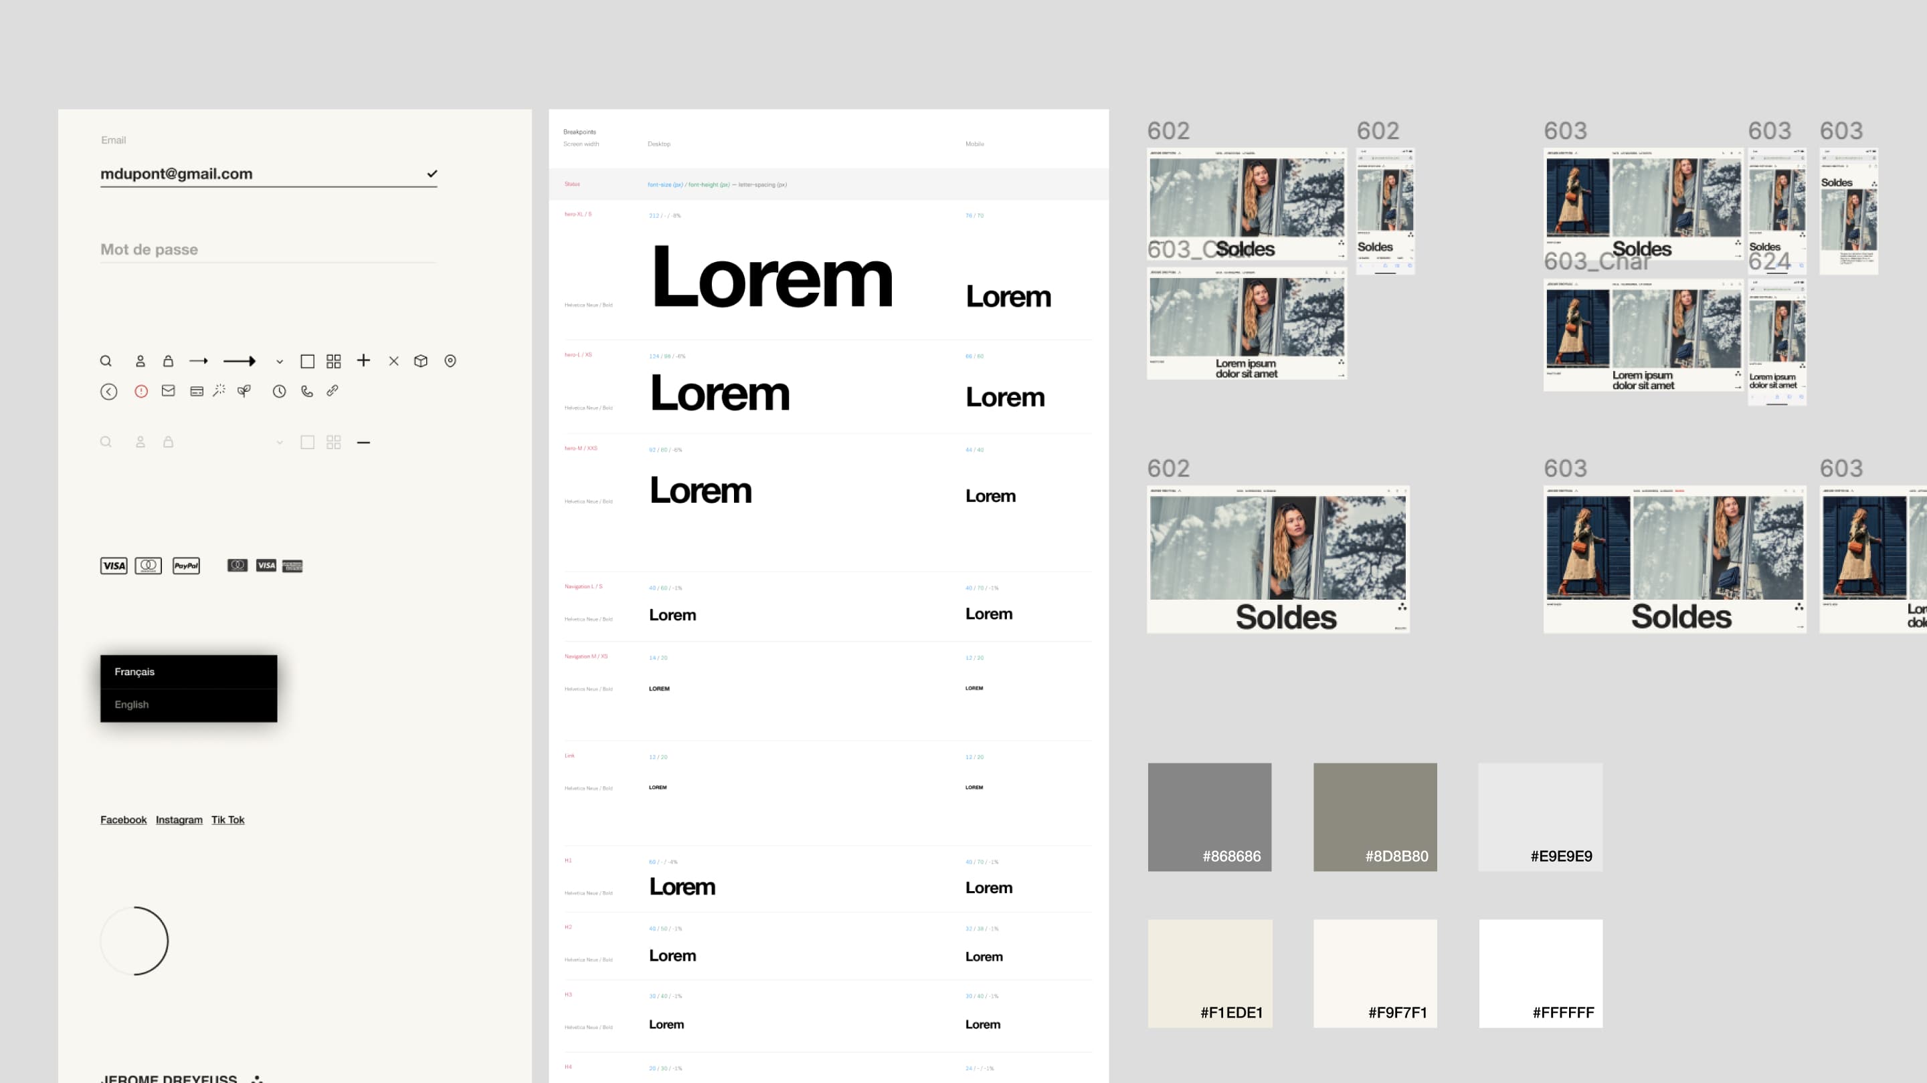Select the envelope mail icon

167,390
